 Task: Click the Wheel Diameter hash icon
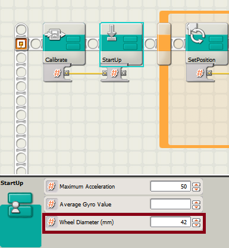click(x=51, y=222)
